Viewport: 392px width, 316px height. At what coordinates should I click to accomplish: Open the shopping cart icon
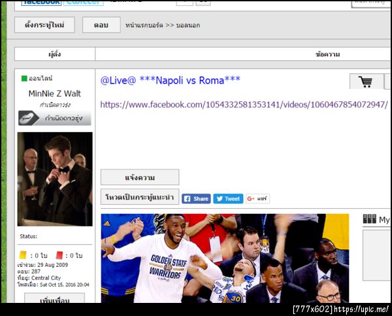coord(367,82)
